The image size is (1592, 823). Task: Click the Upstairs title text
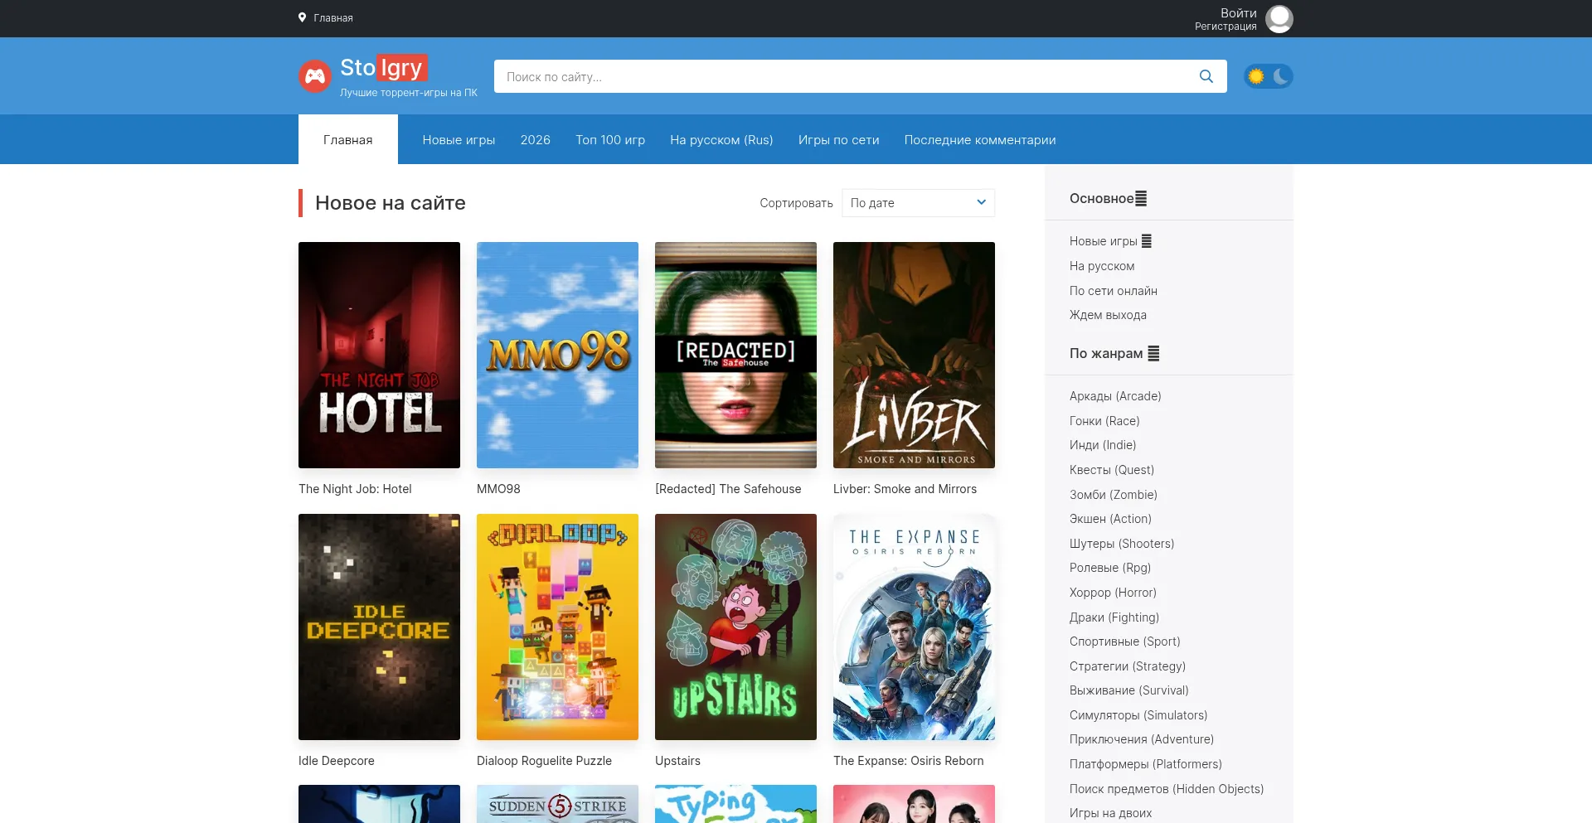pos(677,761)
